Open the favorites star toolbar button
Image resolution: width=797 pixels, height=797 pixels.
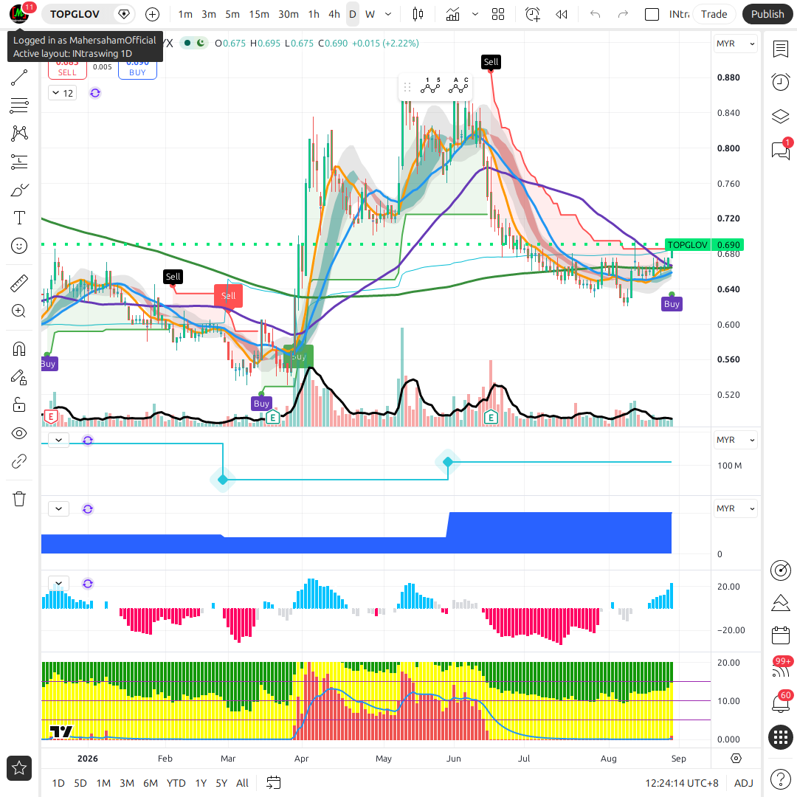point(19,768)
